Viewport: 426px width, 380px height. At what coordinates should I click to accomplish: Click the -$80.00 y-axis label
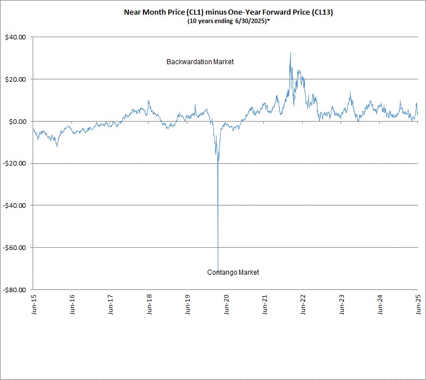pos(15,290)
